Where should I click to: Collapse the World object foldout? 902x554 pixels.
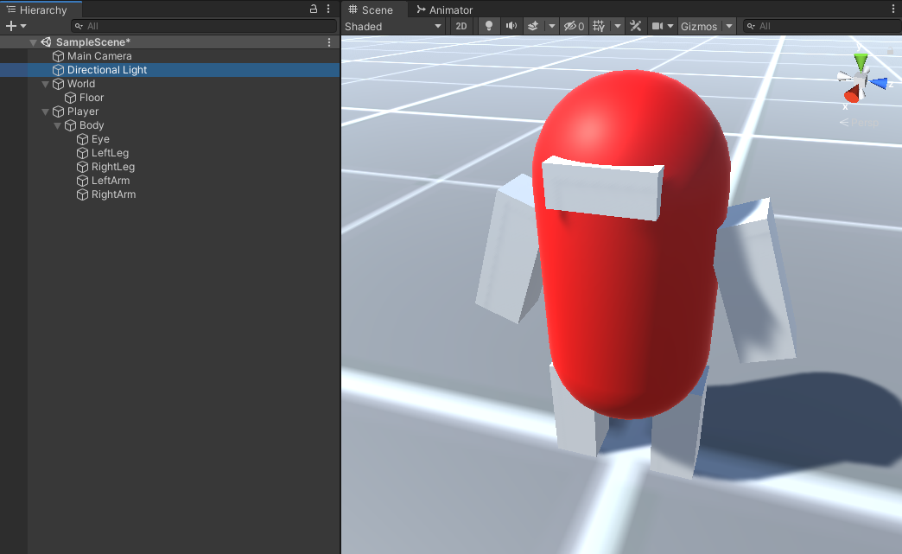[x=46, y=84]
